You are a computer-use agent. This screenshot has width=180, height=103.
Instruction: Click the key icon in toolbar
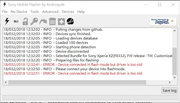(34, 21)
